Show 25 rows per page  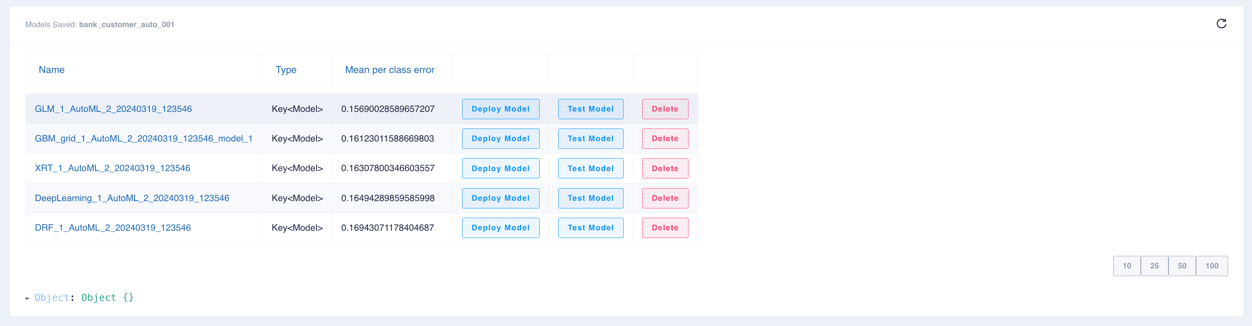pos(1154,266)
